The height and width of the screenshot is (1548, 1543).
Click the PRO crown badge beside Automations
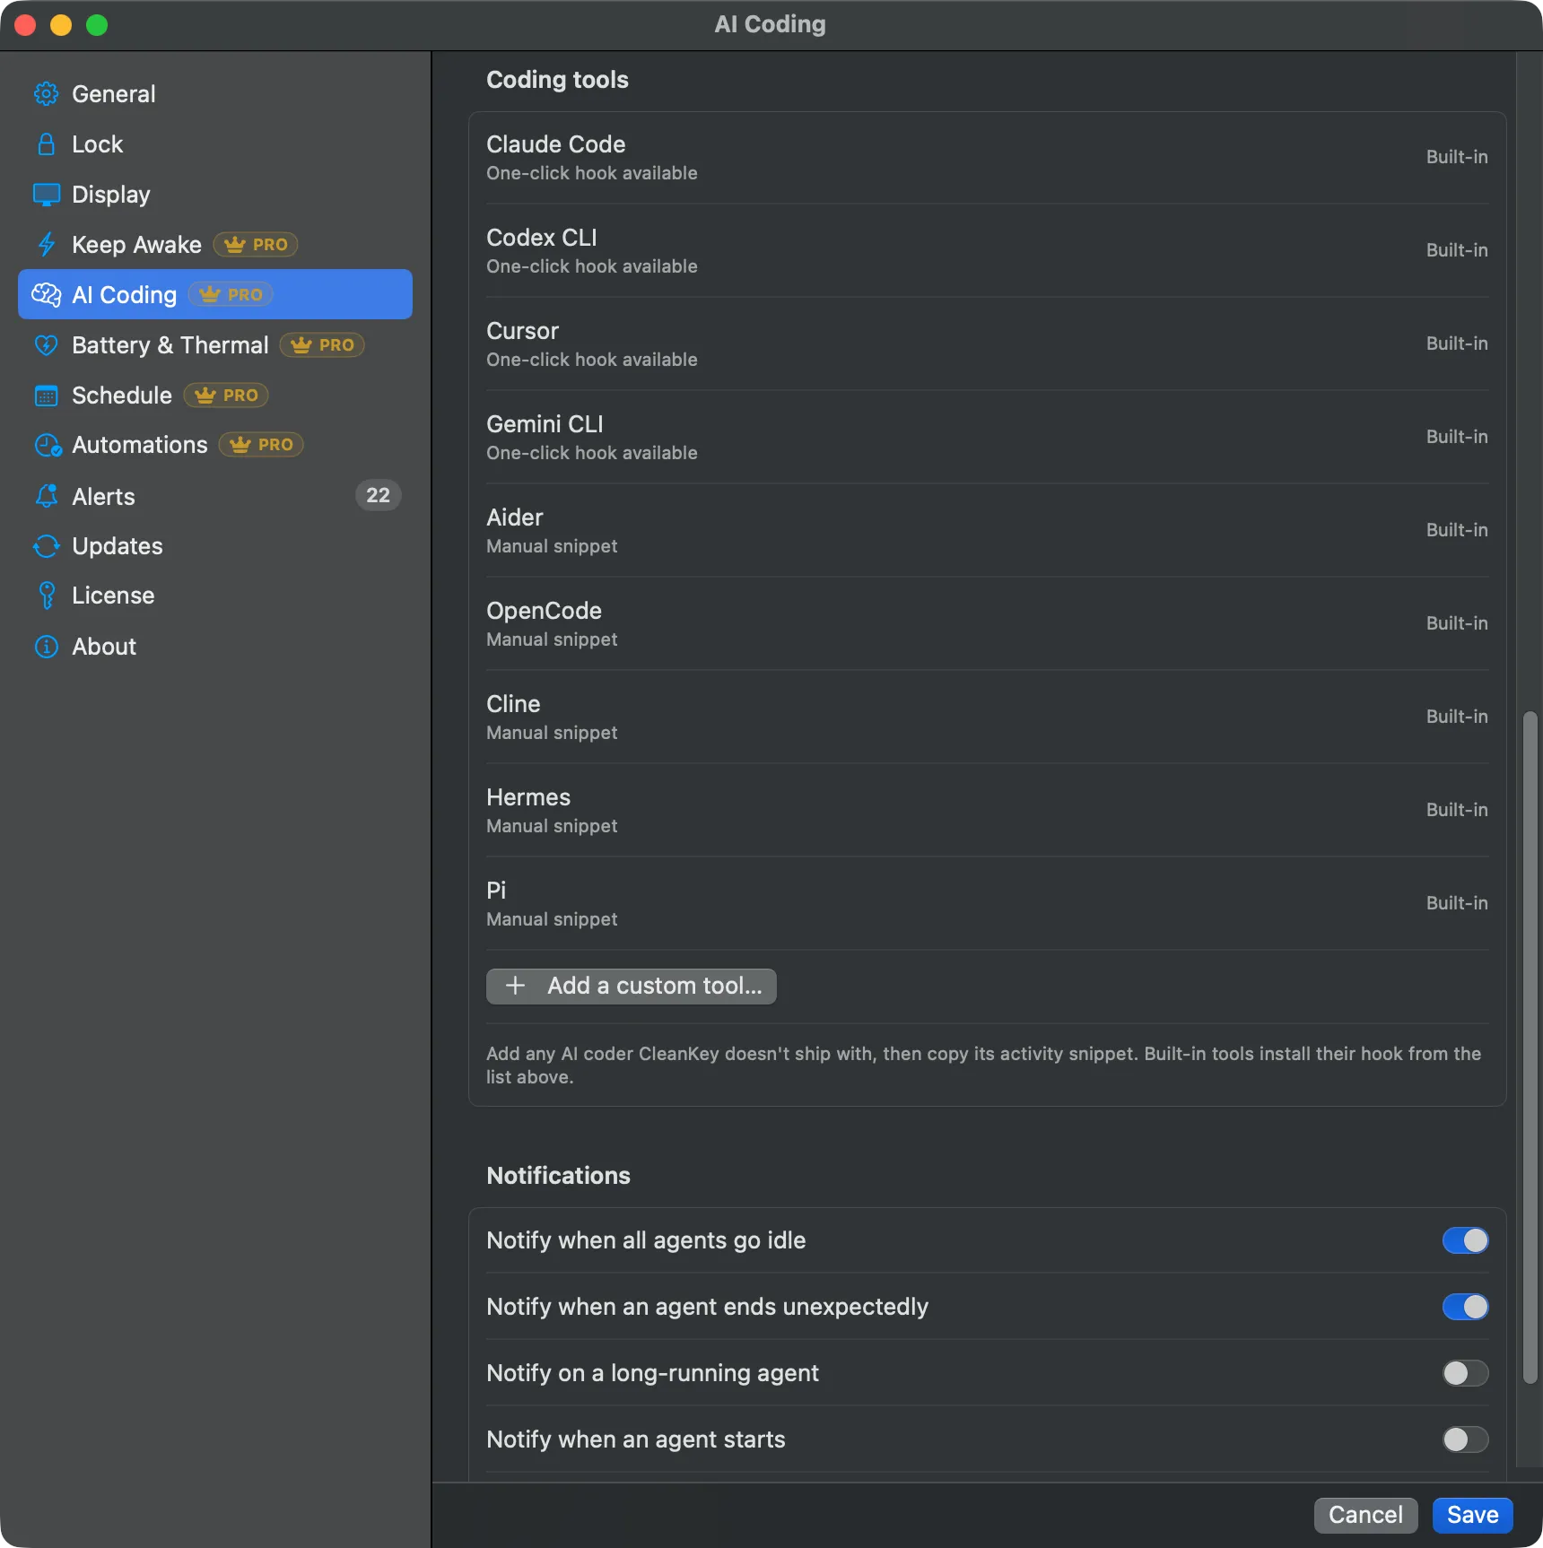tap(261, 445)
